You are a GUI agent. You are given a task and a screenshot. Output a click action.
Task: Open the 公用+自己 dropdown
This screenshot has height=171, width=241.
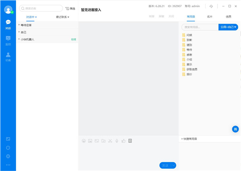[x=228, y=27]
